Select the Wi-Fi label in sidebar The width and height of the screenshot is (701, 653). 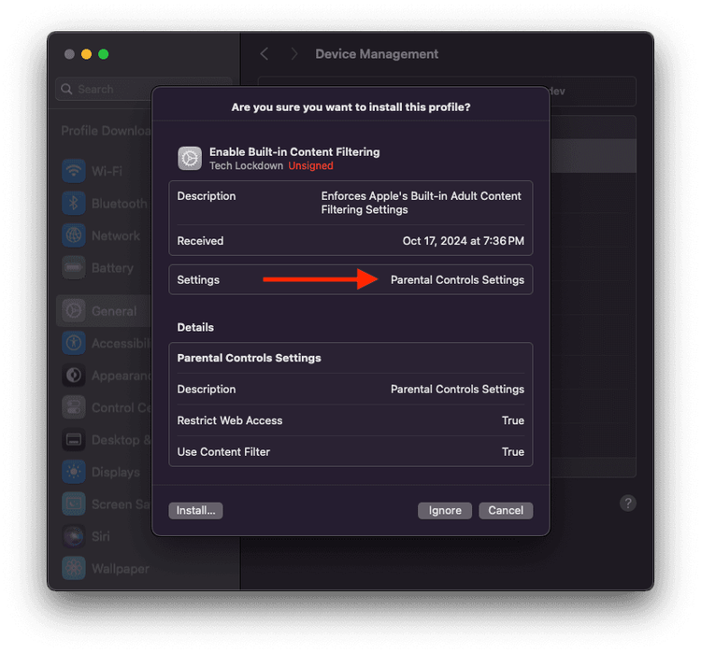(107, 171)
